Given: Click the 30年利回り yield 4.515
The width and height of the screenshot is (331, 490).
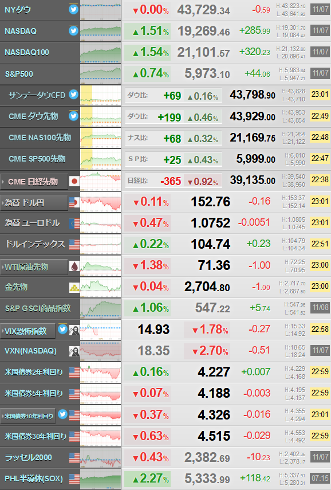Looking at the screenshot, I should click(x=214, y=436).
